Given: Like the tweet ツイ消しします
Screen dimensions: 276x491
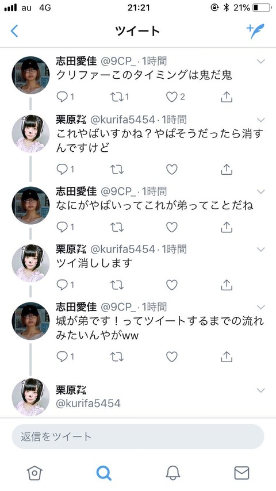Looking at the screenshot, I should point(172,285).
